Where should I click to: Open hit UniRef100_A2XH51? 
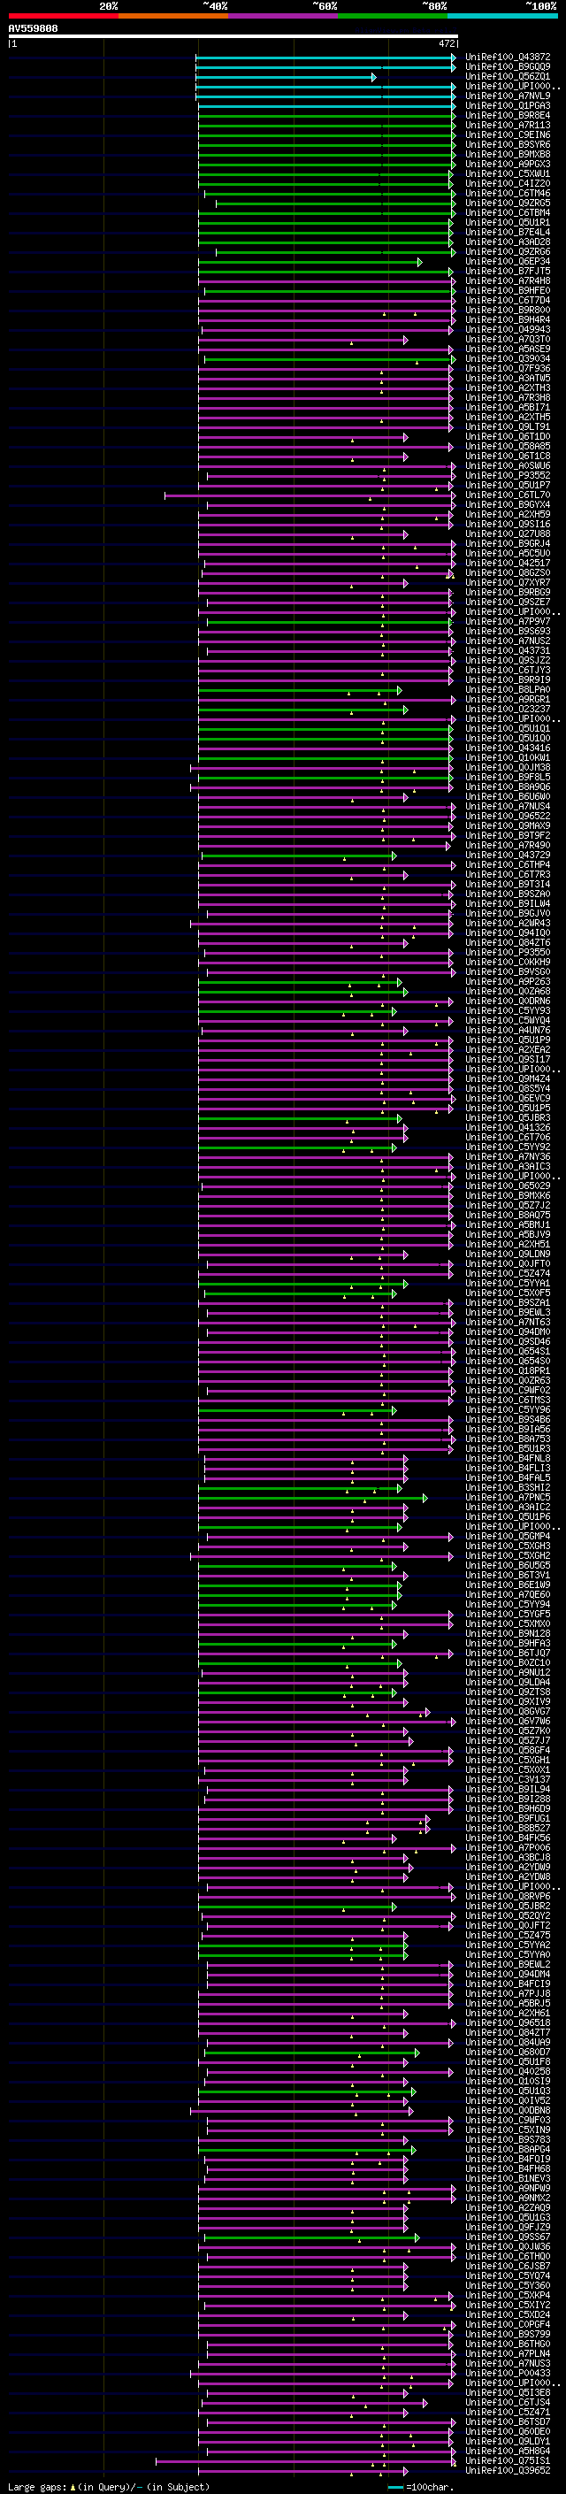click(x=508, y=1244)
